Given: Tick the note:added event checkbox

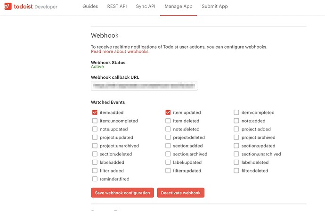Looking at the screenshot, I should click(x=236, y=121).
